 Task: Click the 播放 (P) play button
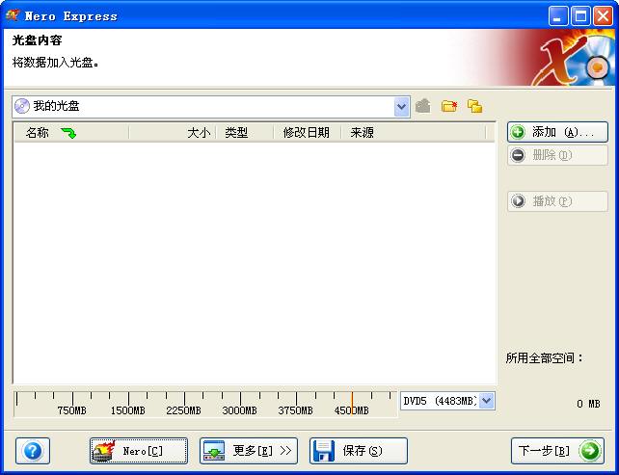point(557,201)
